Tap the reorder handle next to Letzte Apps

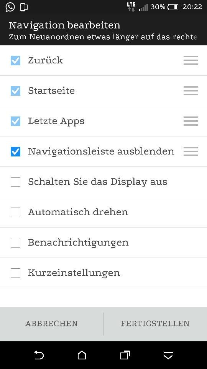click(191, 121)
